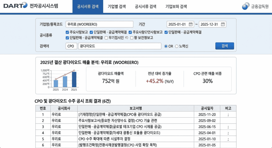
Task: Click 우리로 in table row 4
Action: coord(56,133)
